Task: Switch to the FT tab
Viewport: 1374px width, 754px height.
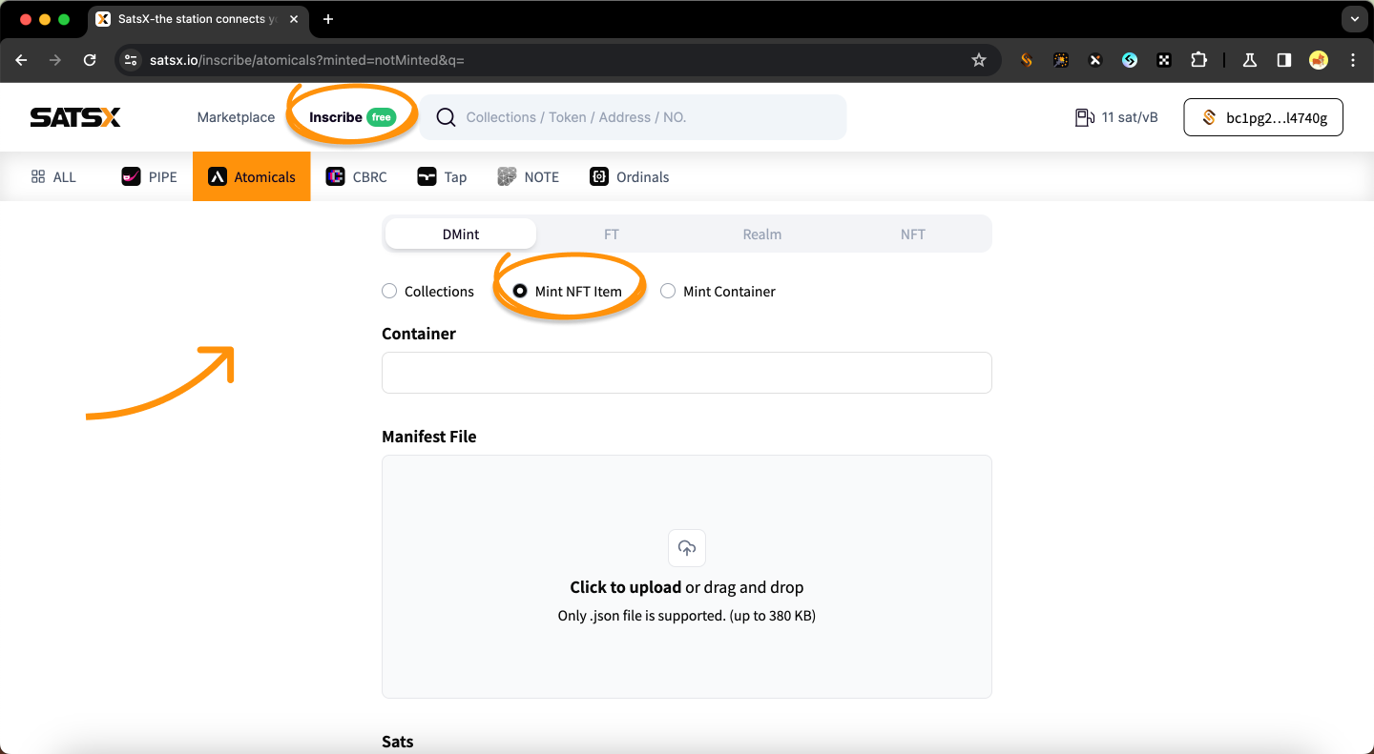Action: pos(611,234)
